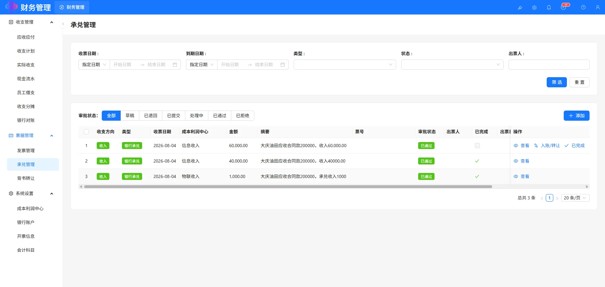Click 票据管理 menu icon
Viewport: 605px width, 287px height.
tap(11, 135)
